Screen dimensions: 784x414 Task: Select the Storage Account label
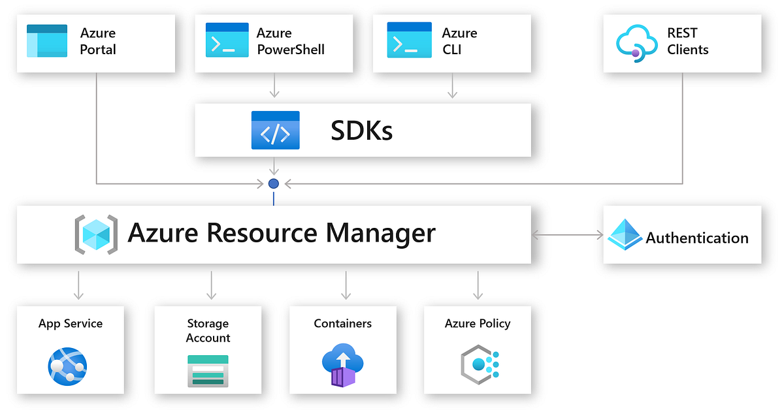pos(208,331)
